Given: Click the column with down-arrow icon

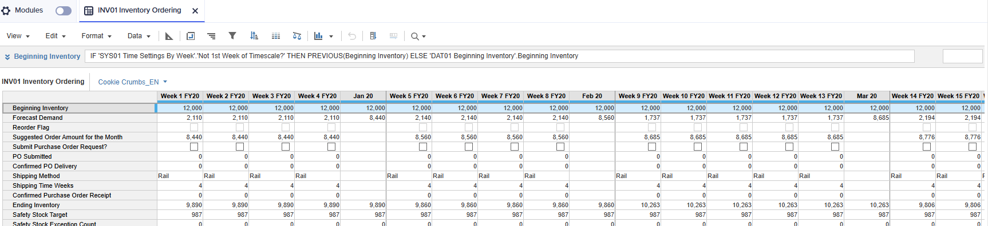Looking at the screenshot, I should coord(373,36).
